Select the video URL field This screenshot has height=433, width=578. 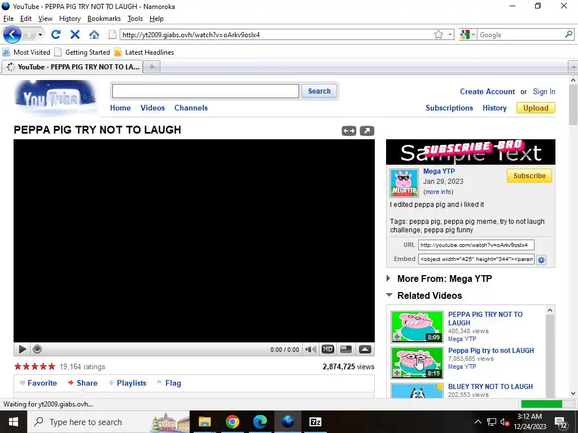coord(476,245)
